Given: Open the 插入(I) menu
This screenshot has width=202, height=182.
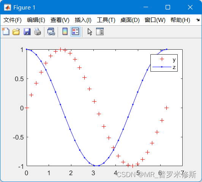Looking at the screenshot, I should [x=83, y=20].
